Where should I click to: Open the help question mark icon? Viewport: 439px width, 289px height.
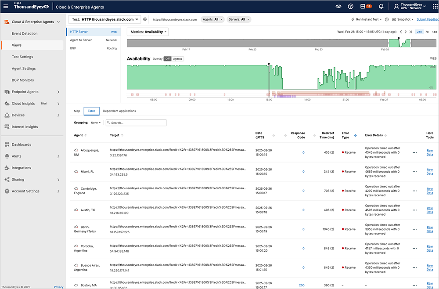click(x=350, y=6)
